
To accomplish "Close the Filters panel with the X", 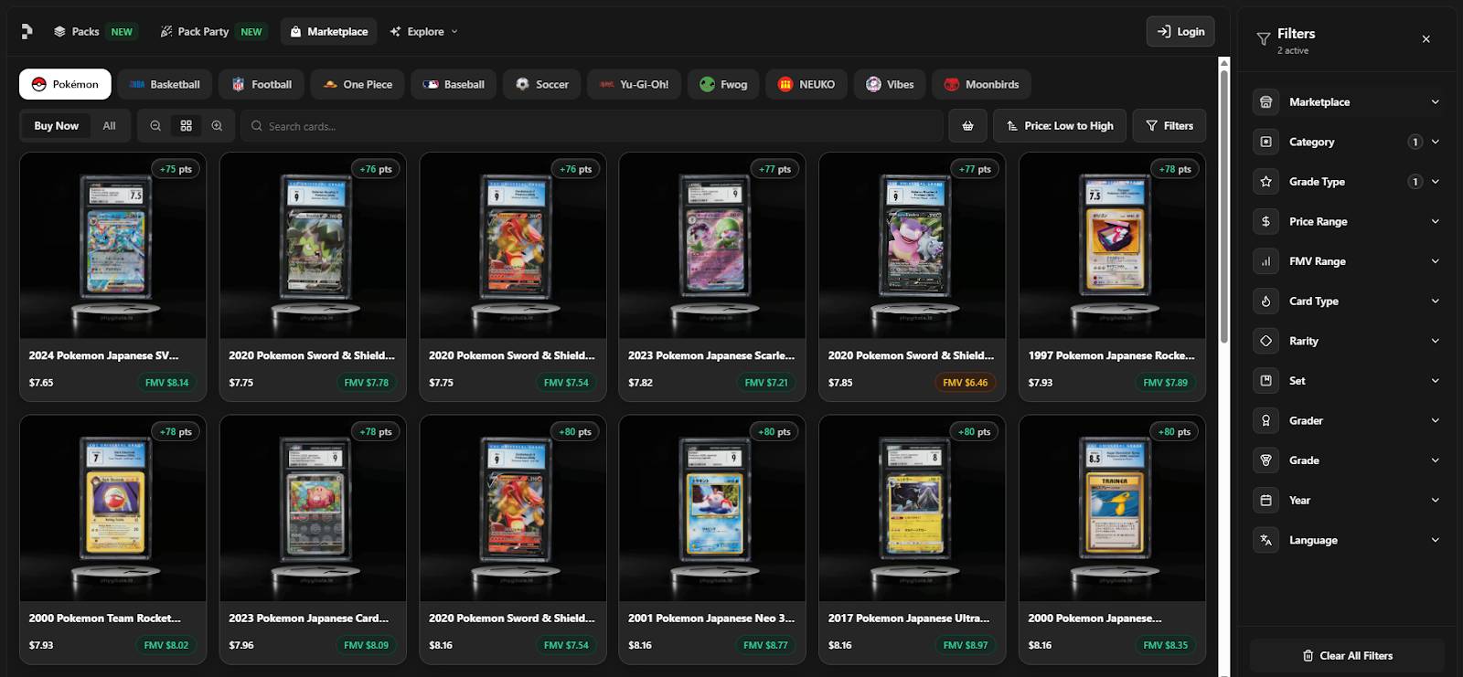I will click(x=1426, y=39).
